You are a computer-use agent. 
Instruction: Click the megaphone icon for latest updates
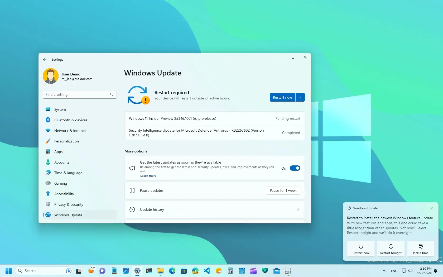coord(132,168)
